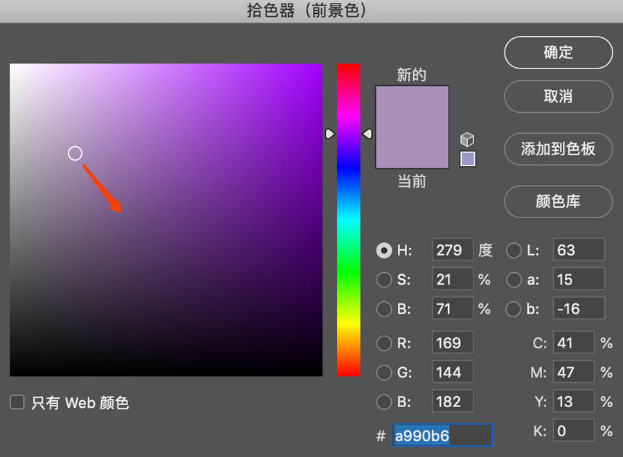Select the a channel radio button
This screenshot has width=623, height=457.
[x=513, y=280]
